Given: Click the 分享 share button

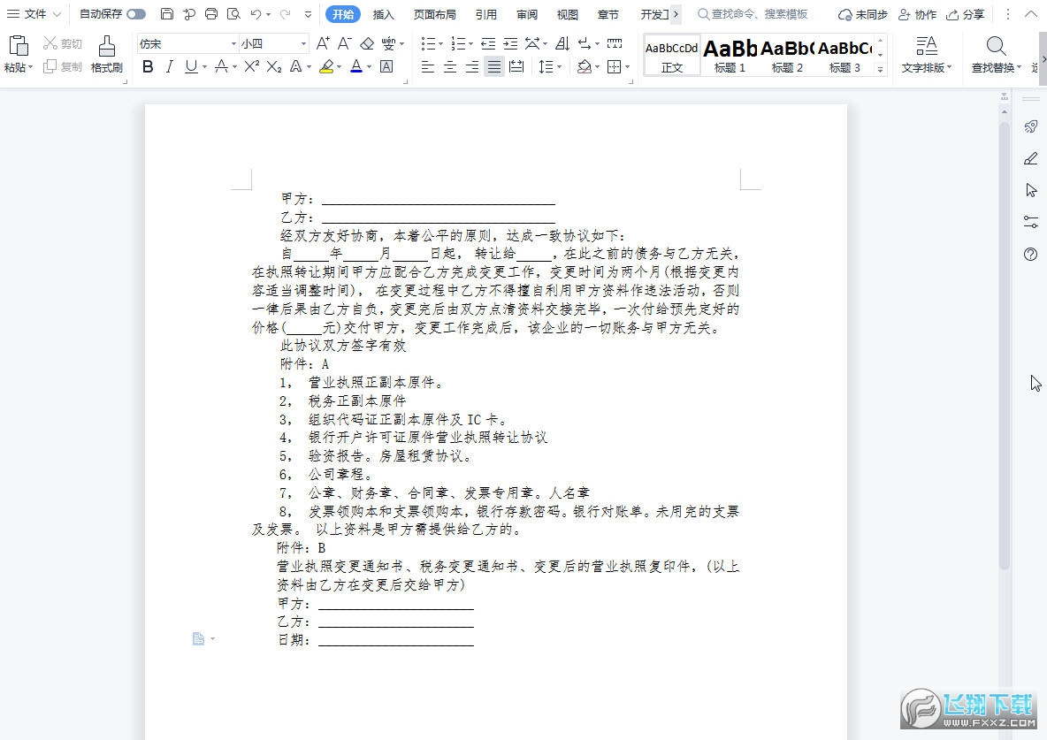Looking at the screenshot, I should (x=966, y=14).
